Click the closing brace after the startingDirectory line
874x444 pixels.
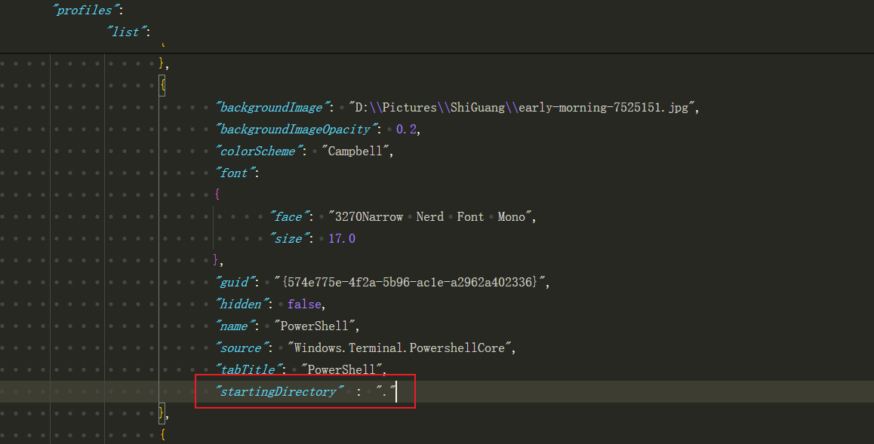[x=162, y=412]
